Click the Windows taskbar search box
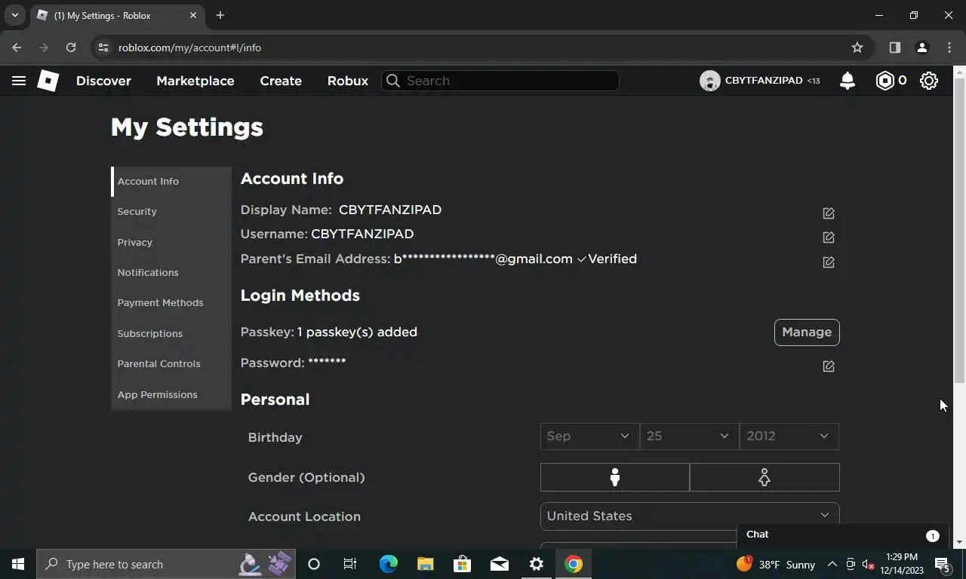The width and height of the screenshot is (966, 579). point(165,564)
